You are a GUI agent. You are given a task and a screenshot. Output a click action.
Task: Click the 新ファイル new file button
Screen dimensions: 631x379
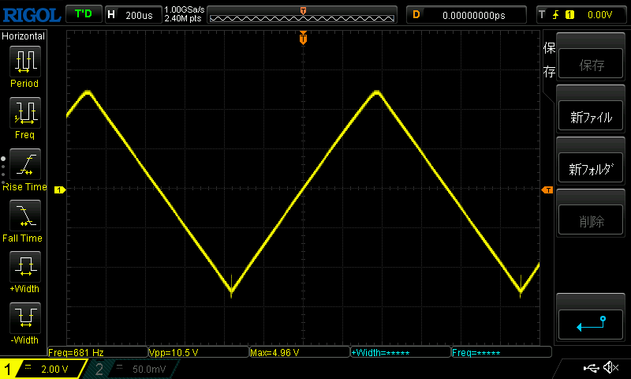590,115
